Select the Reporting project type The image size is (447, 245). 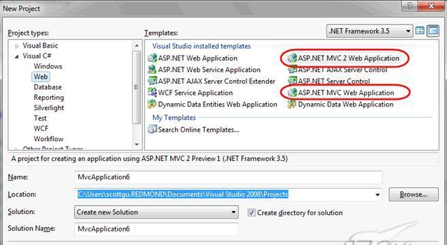49,98
